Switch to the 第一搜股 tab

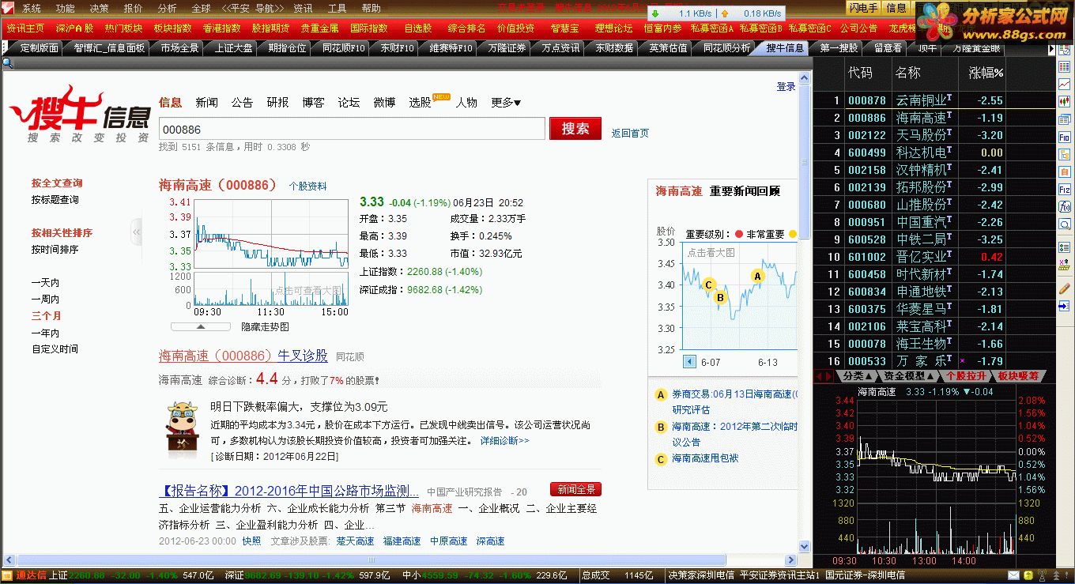(x=839, y=48)
